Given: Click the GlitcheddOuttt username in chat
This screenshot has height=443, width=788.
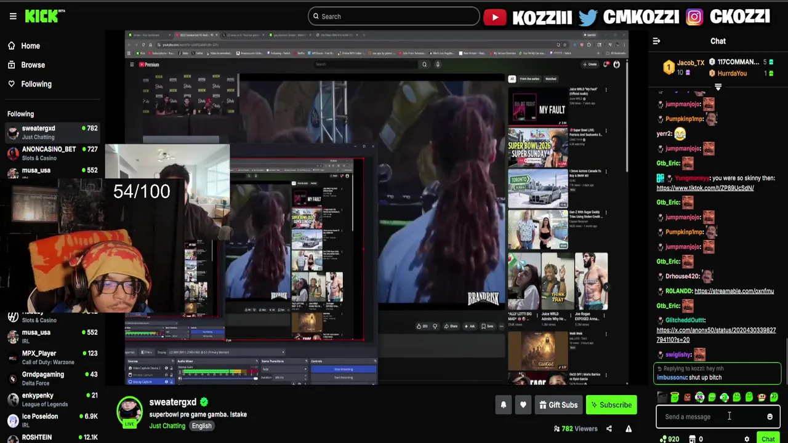Looking at the screenshot, I should (x=685, y=321).
